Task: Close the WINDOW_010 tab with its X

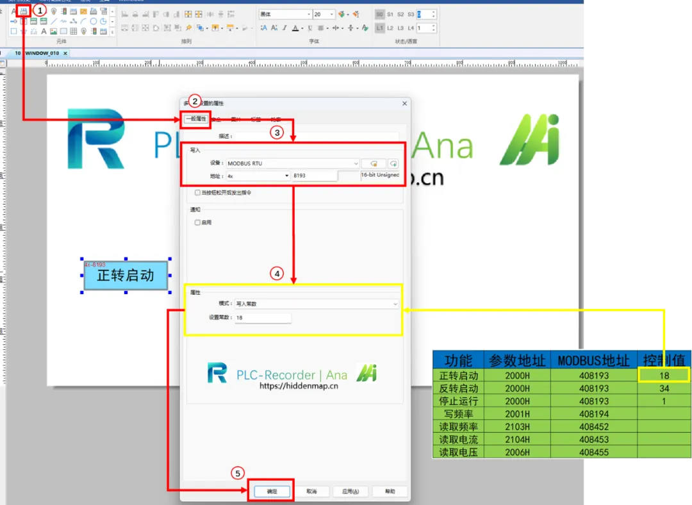Action: tap(65, 53)
